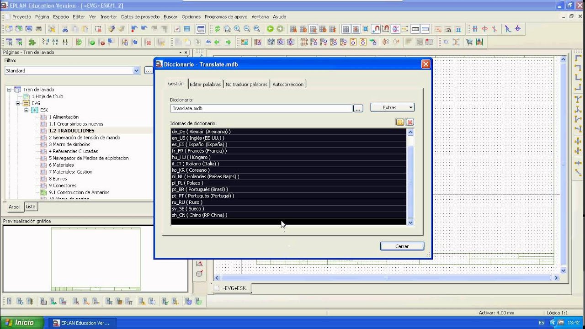Screen dimensions: 585x329
Task: Click the delete language red X icon
Action: [x=410, y=122]
